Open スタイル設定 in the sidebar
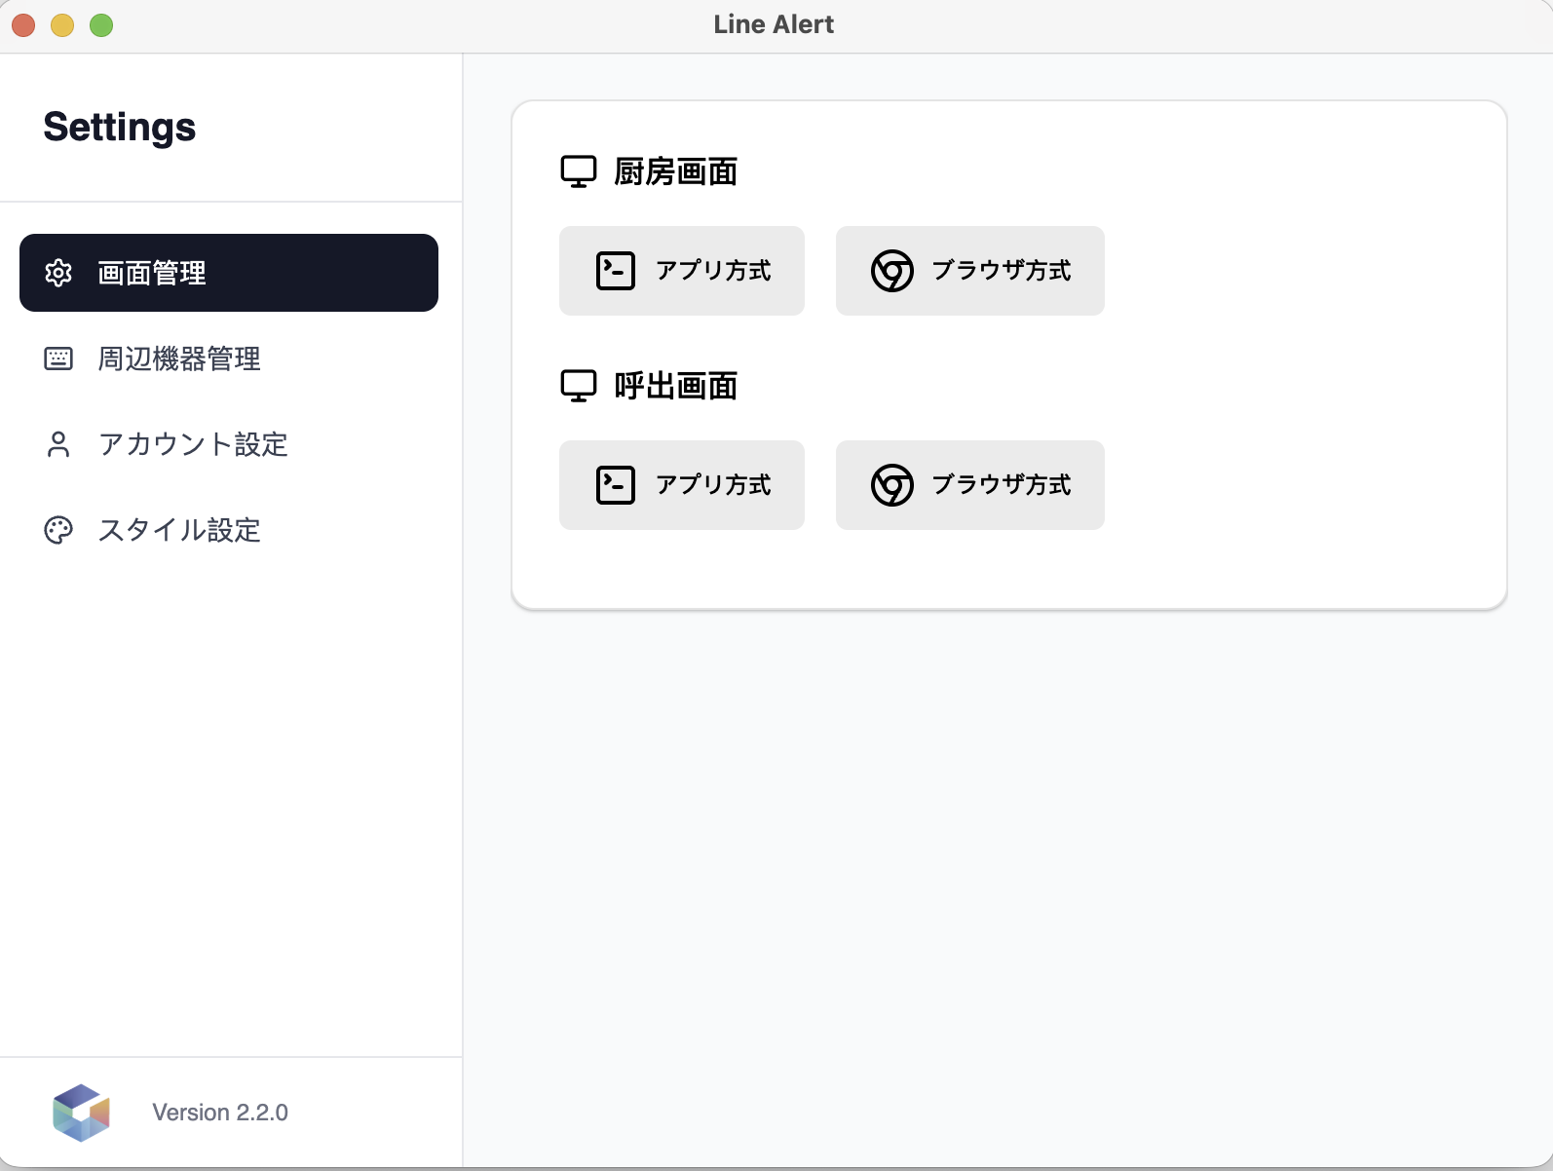1553x1171 pixels. [229, 530]
